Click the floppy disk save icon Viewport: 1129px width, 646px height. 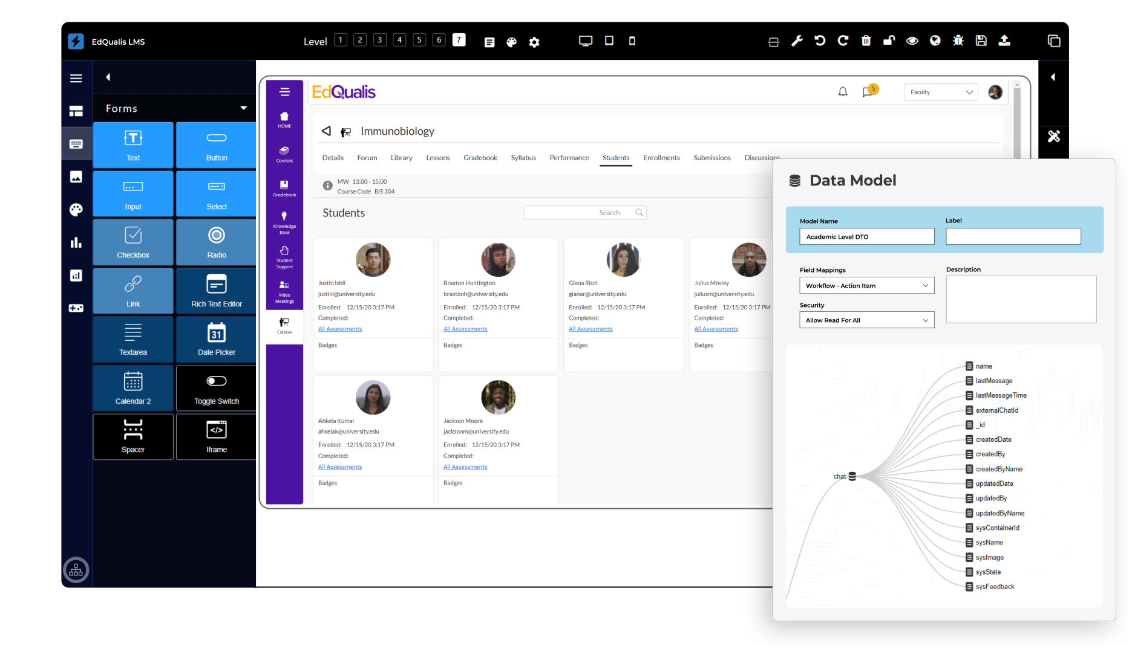[981, 40]
